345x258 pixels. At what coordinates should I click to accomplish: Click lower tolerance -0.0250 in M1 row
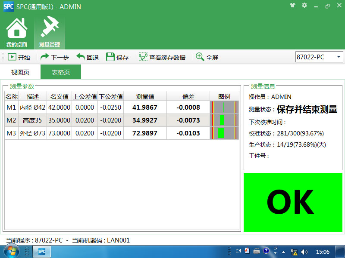(111, 107)
